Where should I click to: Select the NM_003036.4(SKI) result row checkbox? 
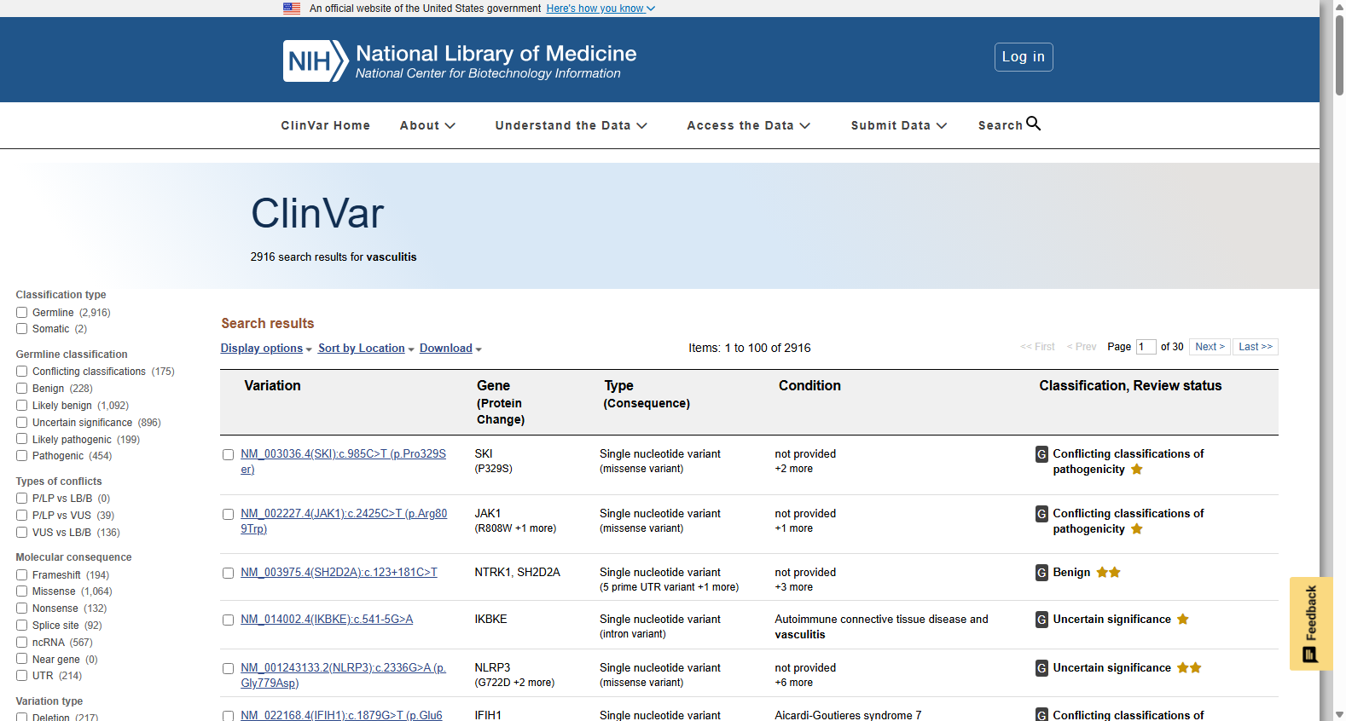point(229,455)
